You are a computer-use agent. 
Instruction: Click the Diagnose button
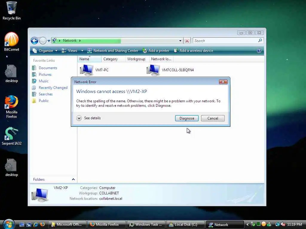click(187, 118)
